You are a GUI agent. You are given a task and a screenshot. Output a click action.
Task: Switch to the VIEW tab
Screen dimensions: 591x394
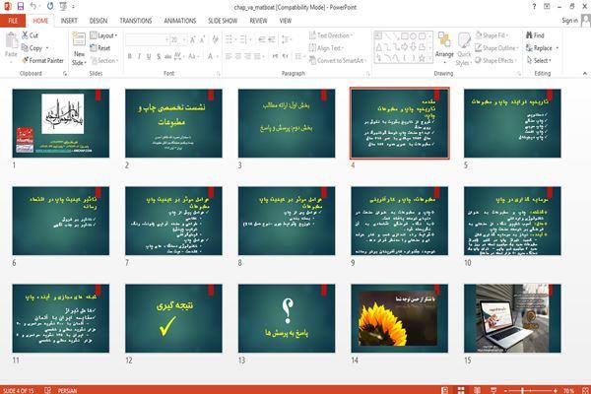(x=286, y=21)
